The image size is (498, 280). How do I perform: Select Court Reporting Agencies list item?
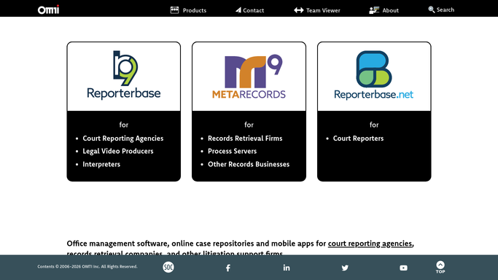point(123,139)
